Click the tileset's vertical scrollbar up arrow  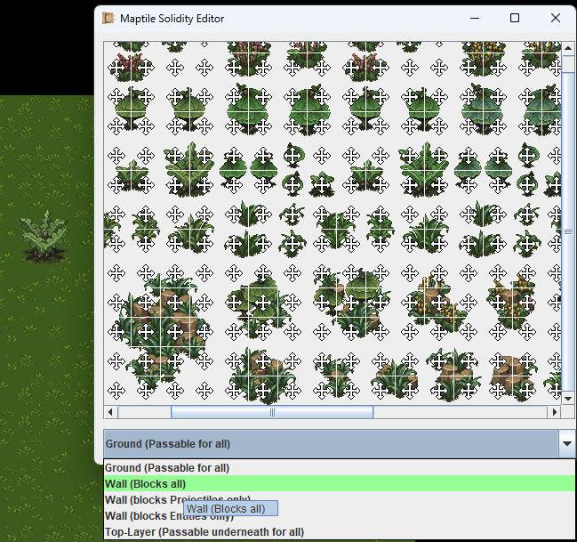(x=569, y=49)
